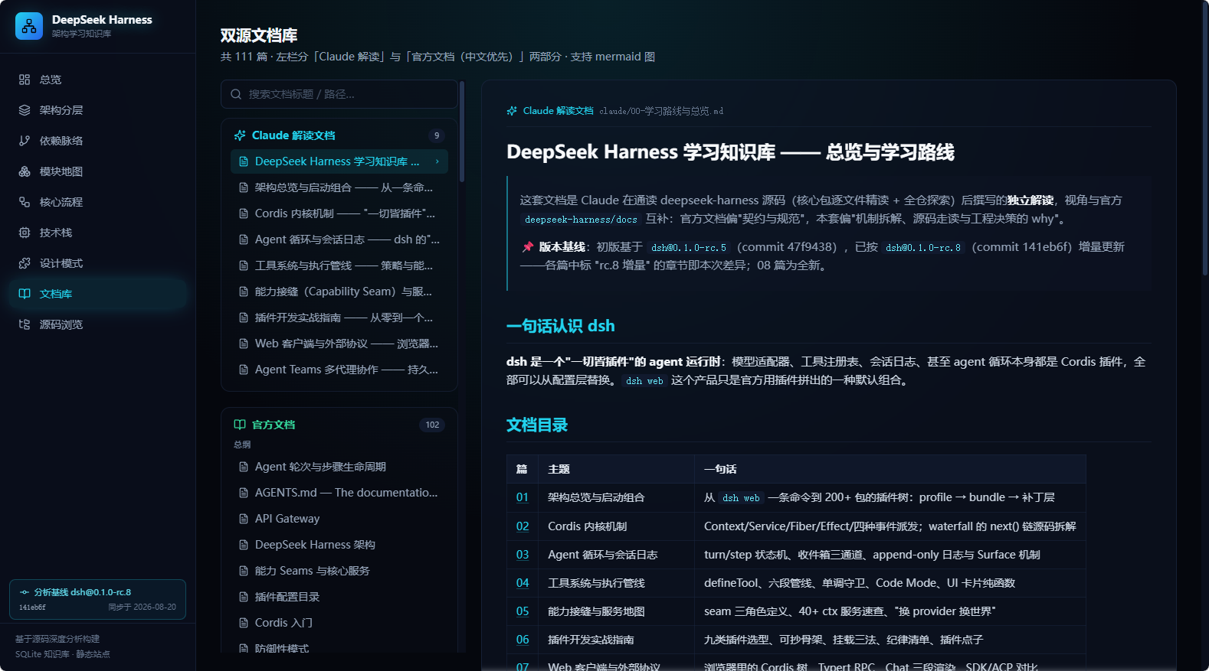
Task: Open AGENTS.md — The documentation document
Action: (x=339, y=493)
